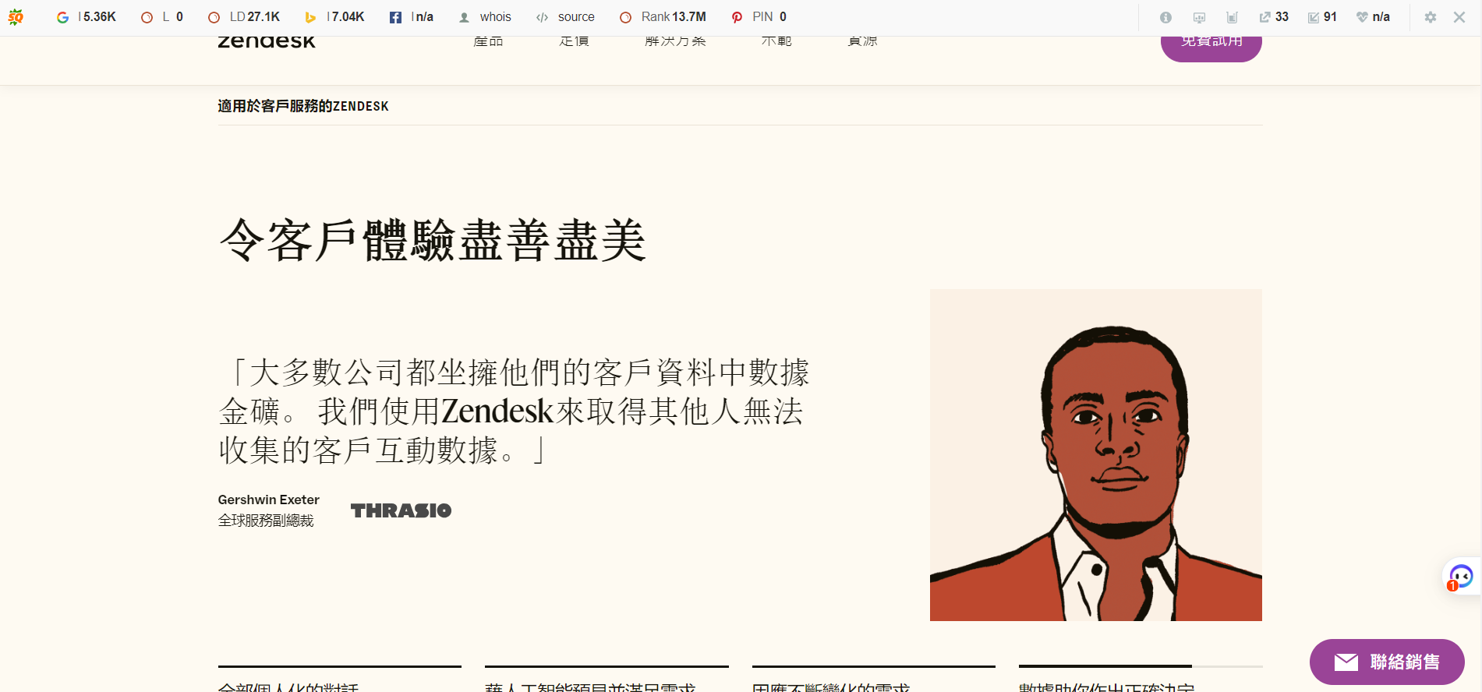Open the 產品 navigation menu
Image resolution: width=1482 pixels, height=692 pixels.
(489, 41)
